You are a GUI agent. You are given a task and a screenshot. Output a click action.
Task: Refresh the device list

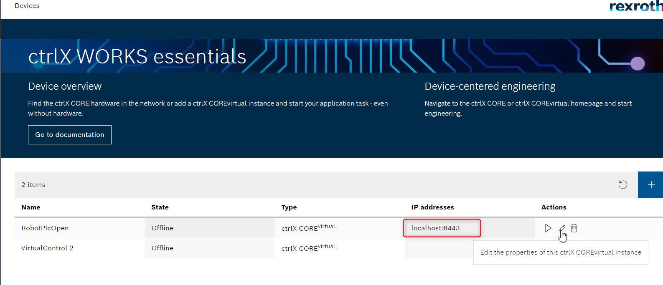tap(622, 184)
